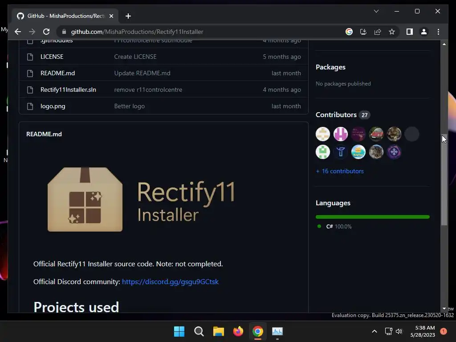Show hidden system tray icons

[x=375, y=331]
